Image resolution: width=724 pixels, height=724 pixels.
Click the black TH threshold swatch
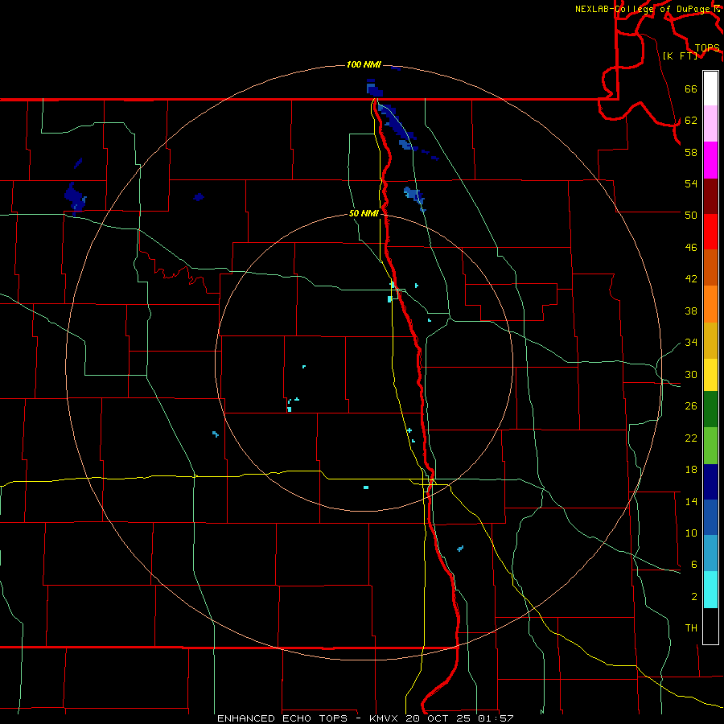(x=710, y=626)
